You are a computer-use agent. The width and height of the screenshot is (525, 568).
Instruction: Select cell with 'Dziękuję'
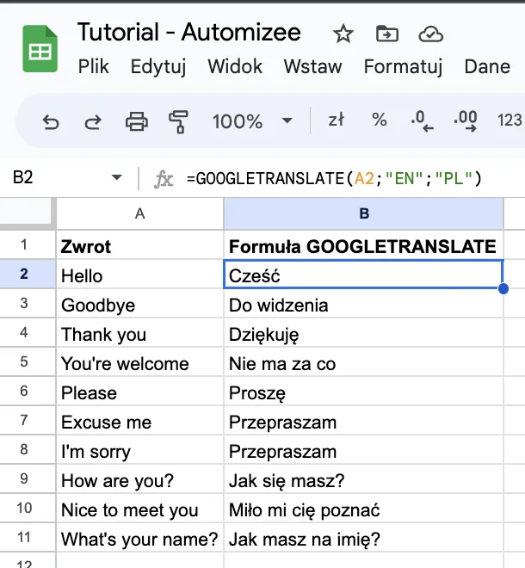point(364,333)
